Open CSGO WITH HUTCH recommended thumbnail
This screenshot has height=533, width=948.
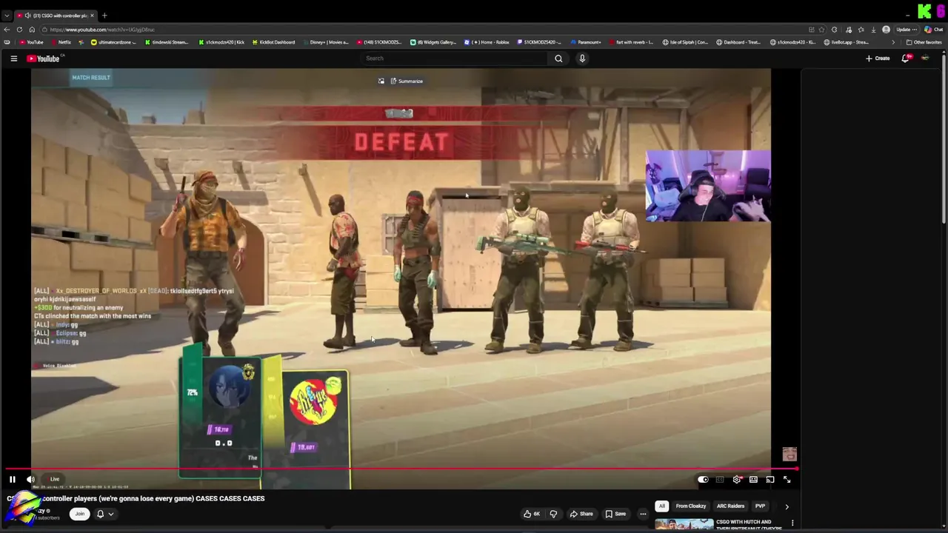coord(684,526)
